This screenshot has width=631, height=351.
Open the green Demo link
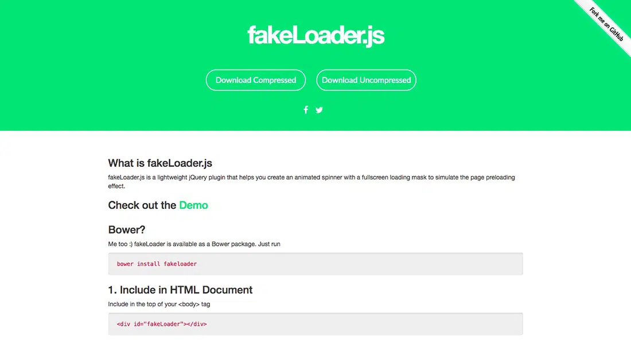[x=193, y=205]
